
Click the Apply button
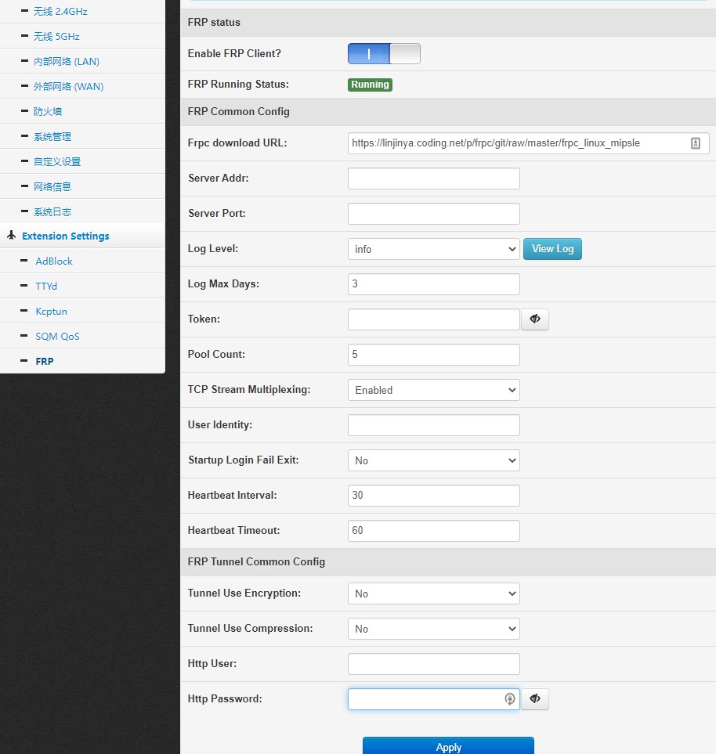click(448, 746)
